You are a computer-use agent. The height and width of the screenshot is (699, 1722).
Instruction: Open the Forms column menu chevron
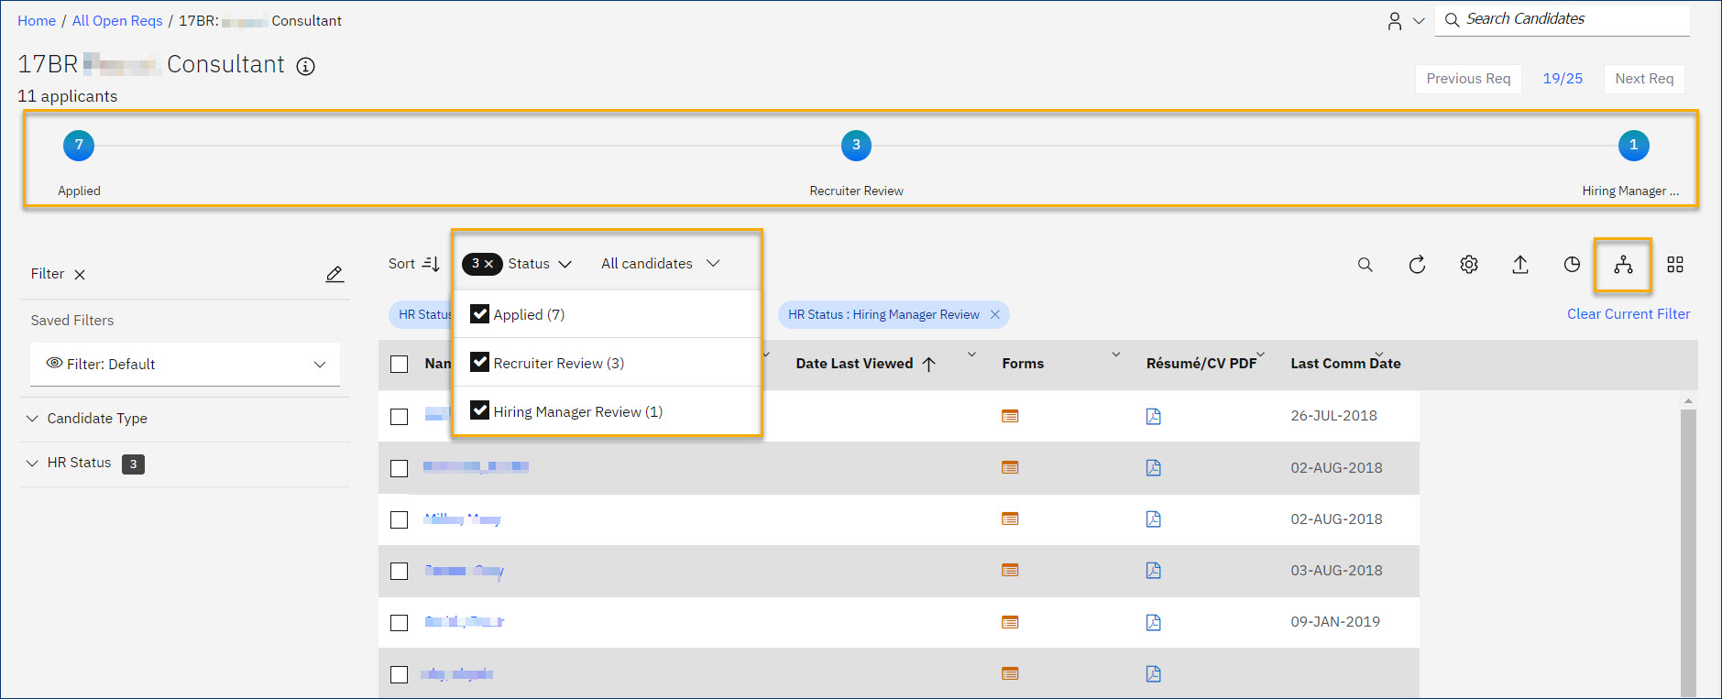click(x=1116, y=355)
